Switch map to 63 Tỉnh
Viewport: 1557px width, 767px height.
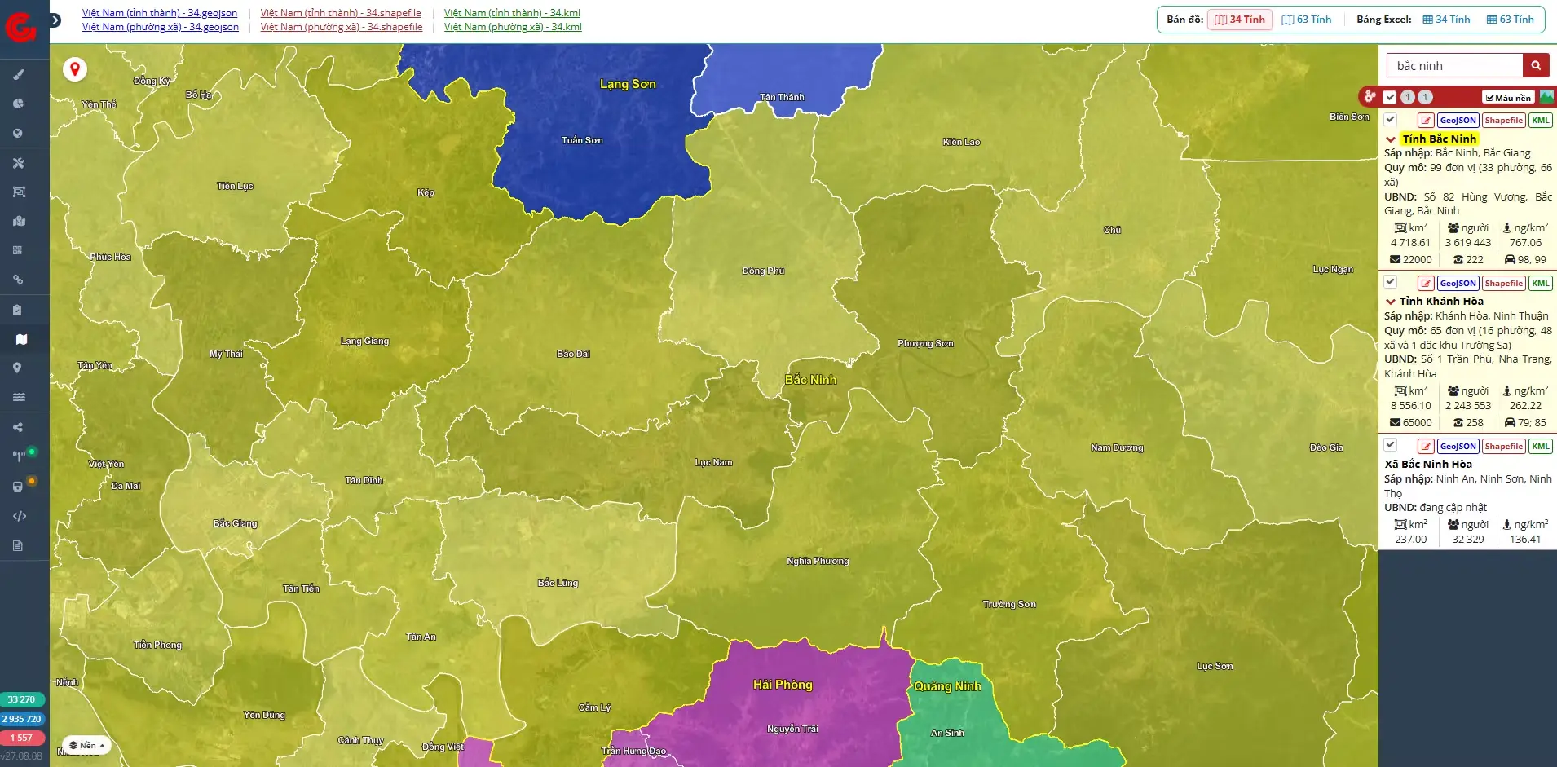click(1307, 20)
